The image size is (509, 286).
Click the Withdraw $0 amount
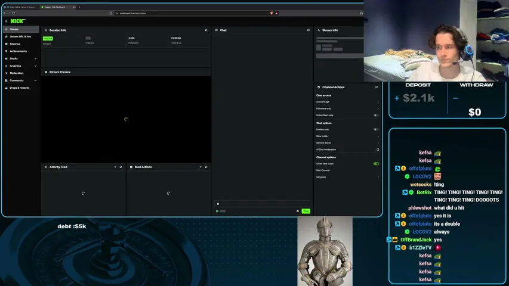474,112
